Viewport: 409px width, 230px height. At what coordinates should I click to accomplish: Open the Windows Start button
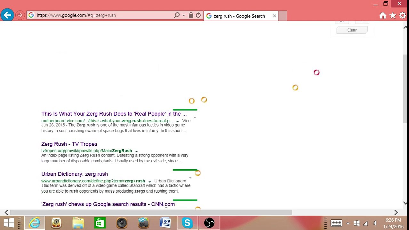9,223
